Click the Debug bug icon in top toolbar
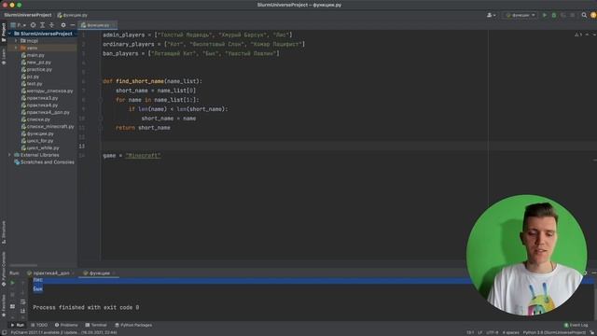The height and width of the screenshot is (336, 597). tap(554, 15)
